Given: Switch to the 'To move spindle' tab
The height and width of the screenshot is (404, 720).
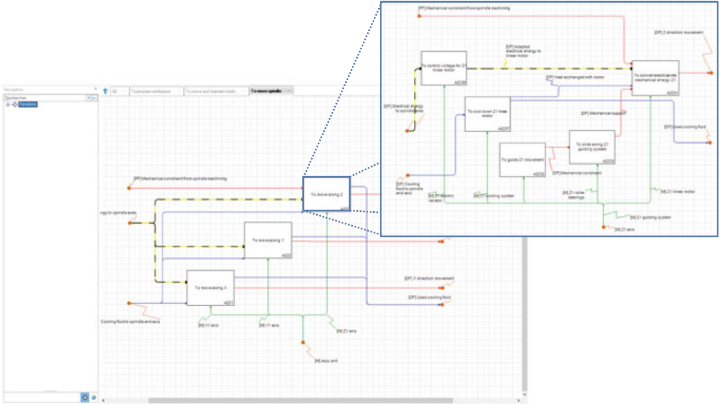Looking at the screenshot, I should 267,91.
